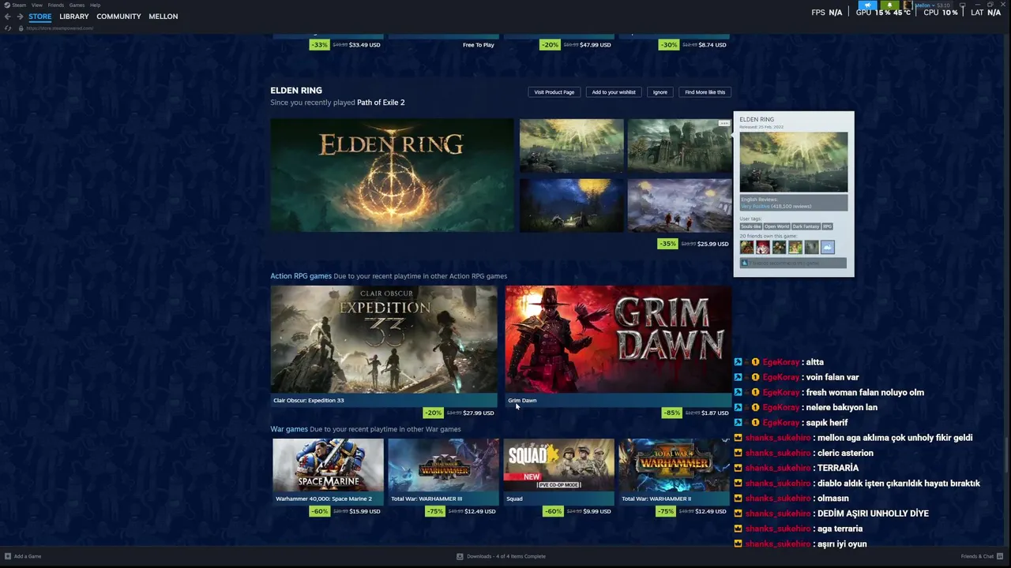This screenshot has height=568, width=1011.
Task: Click the Squad $9.99 USD price
Action: [598, 511]
